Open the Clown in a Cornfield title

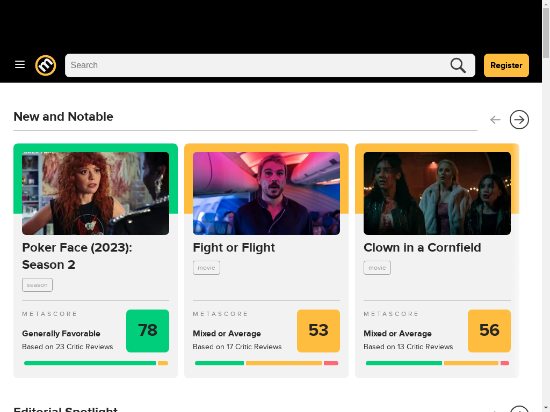coord(422,248)
